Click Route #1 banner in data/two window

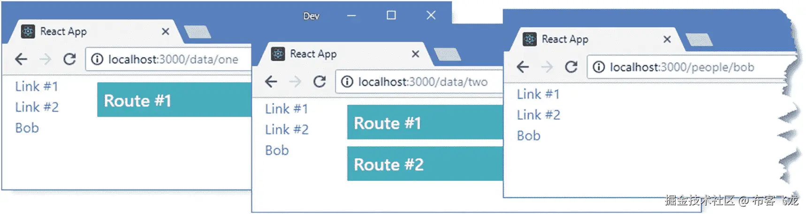coord(425,122)
